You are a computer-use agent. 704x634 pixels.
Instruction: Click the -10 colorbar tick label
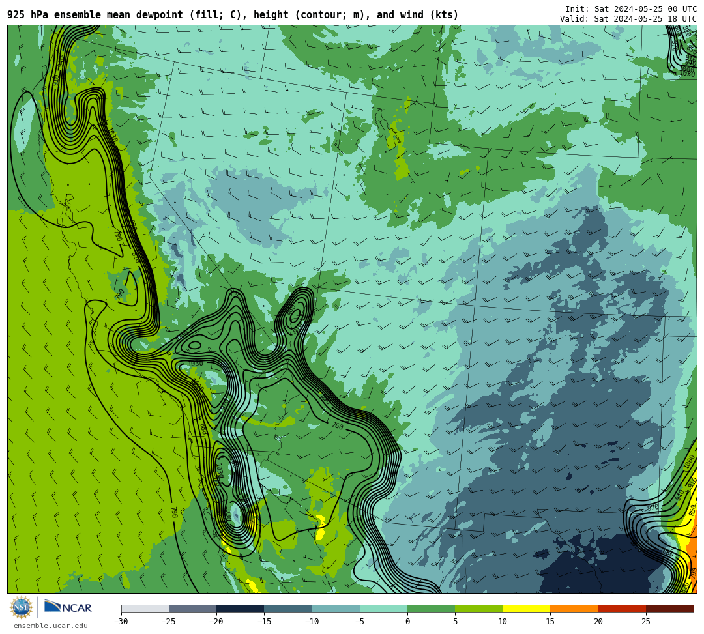[312, 622]
